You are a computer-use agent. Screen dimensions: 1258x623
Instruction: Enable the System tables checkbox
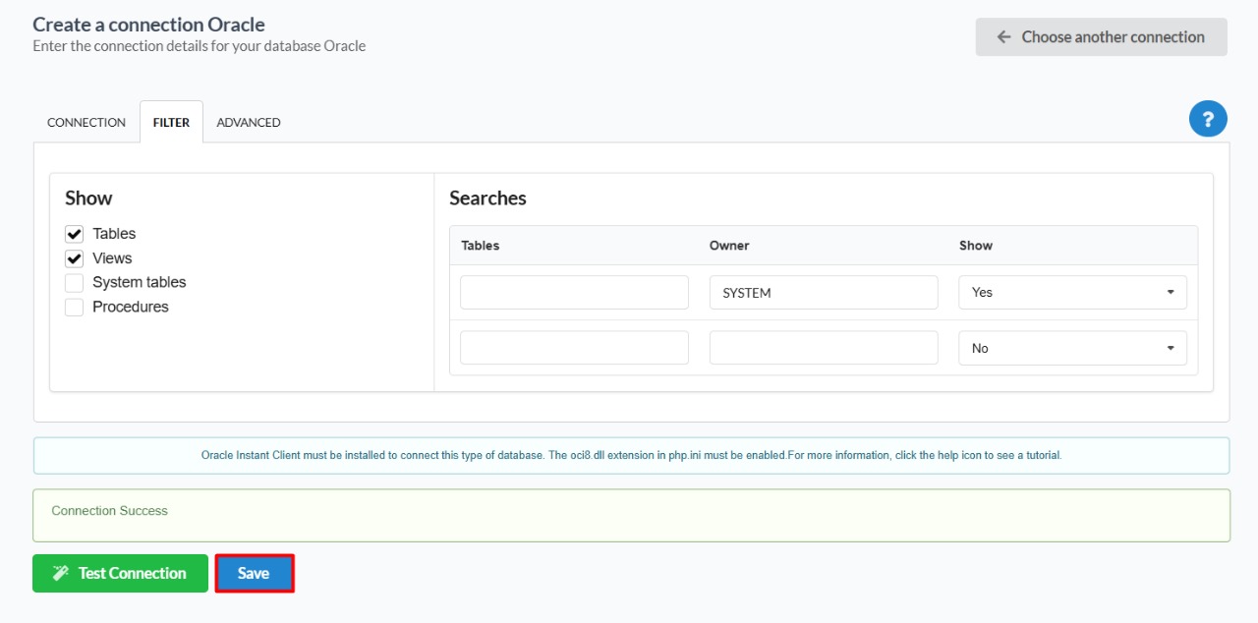[75, 283]
